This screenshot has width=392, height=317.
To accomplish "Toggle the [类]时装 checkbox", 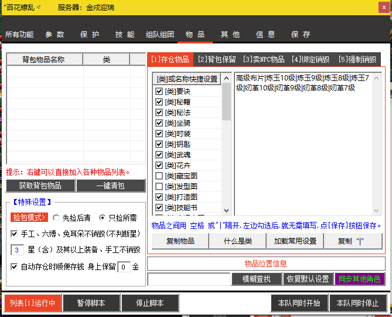I will tap(159, 133).
